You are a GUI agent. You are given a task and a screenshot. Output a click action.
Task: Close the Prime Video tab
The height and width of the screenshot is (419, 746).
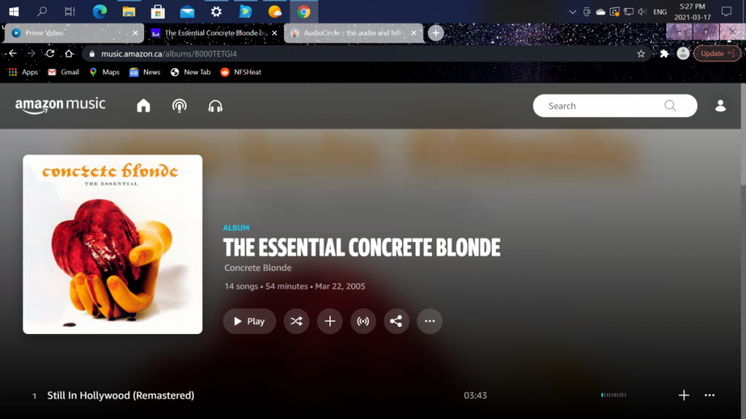coord(135,33)
